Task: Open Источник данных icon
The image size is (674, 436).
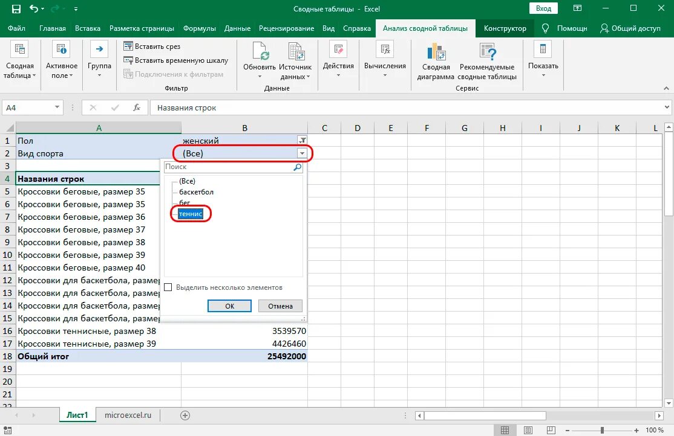Action: coord(296,51)
